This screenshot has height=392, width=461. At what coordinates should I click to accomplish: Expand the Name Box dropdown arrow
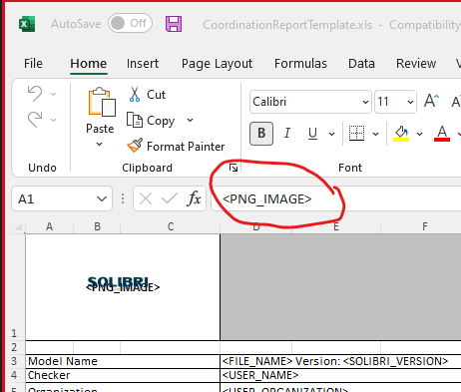point(102,199)
